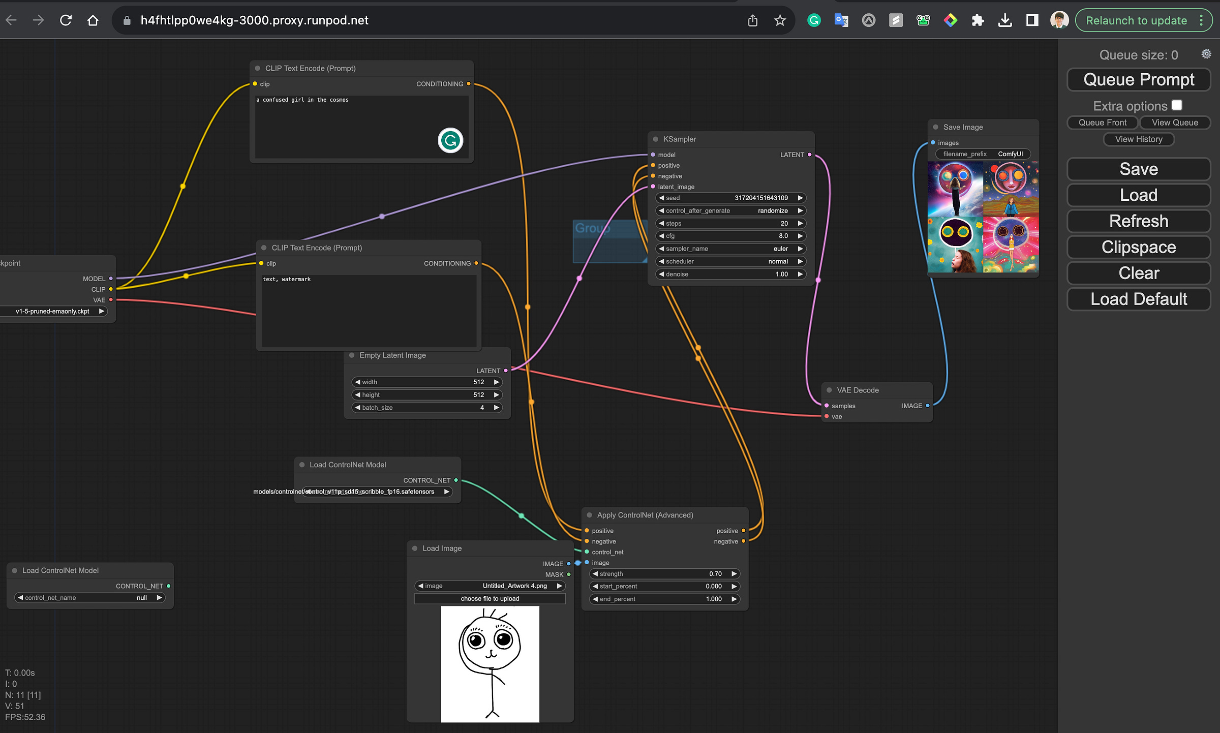Open the View Queue panel

tap(1174, 123)
